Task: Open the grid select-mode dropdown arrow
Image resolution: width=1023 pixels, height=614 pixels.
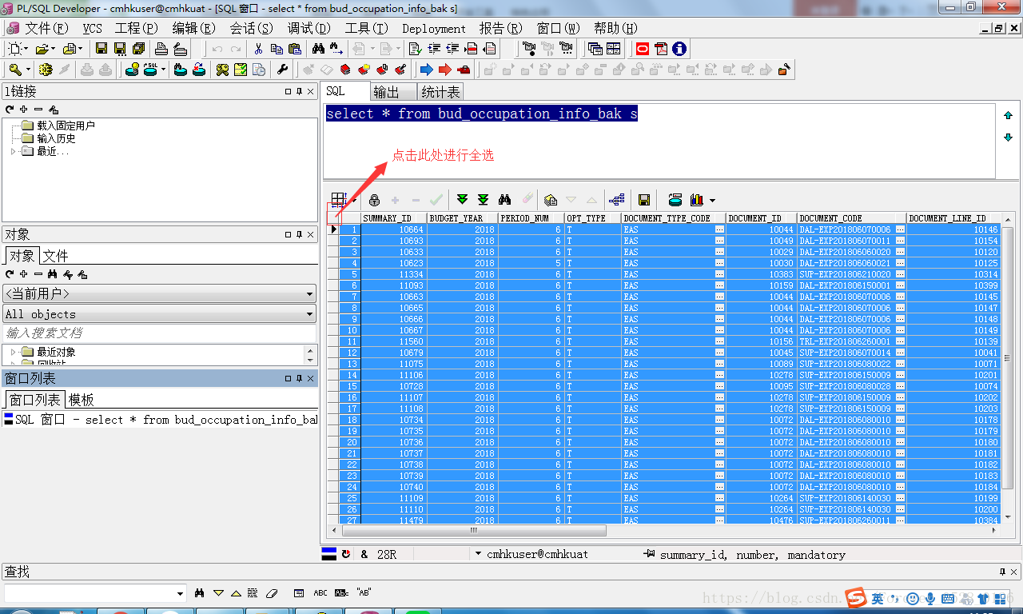Action: click(354, 201)
